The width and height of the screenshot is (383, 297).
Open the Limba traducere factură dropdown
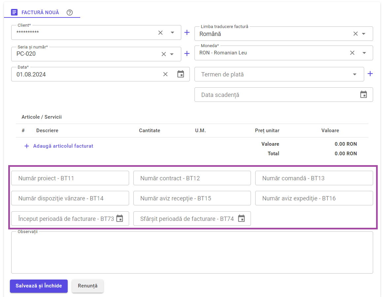[x=364, y=34]
